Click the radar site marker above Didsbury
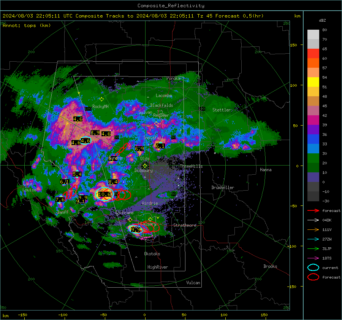Viewport: 342px width, 320px height. (x=145, y=166)
